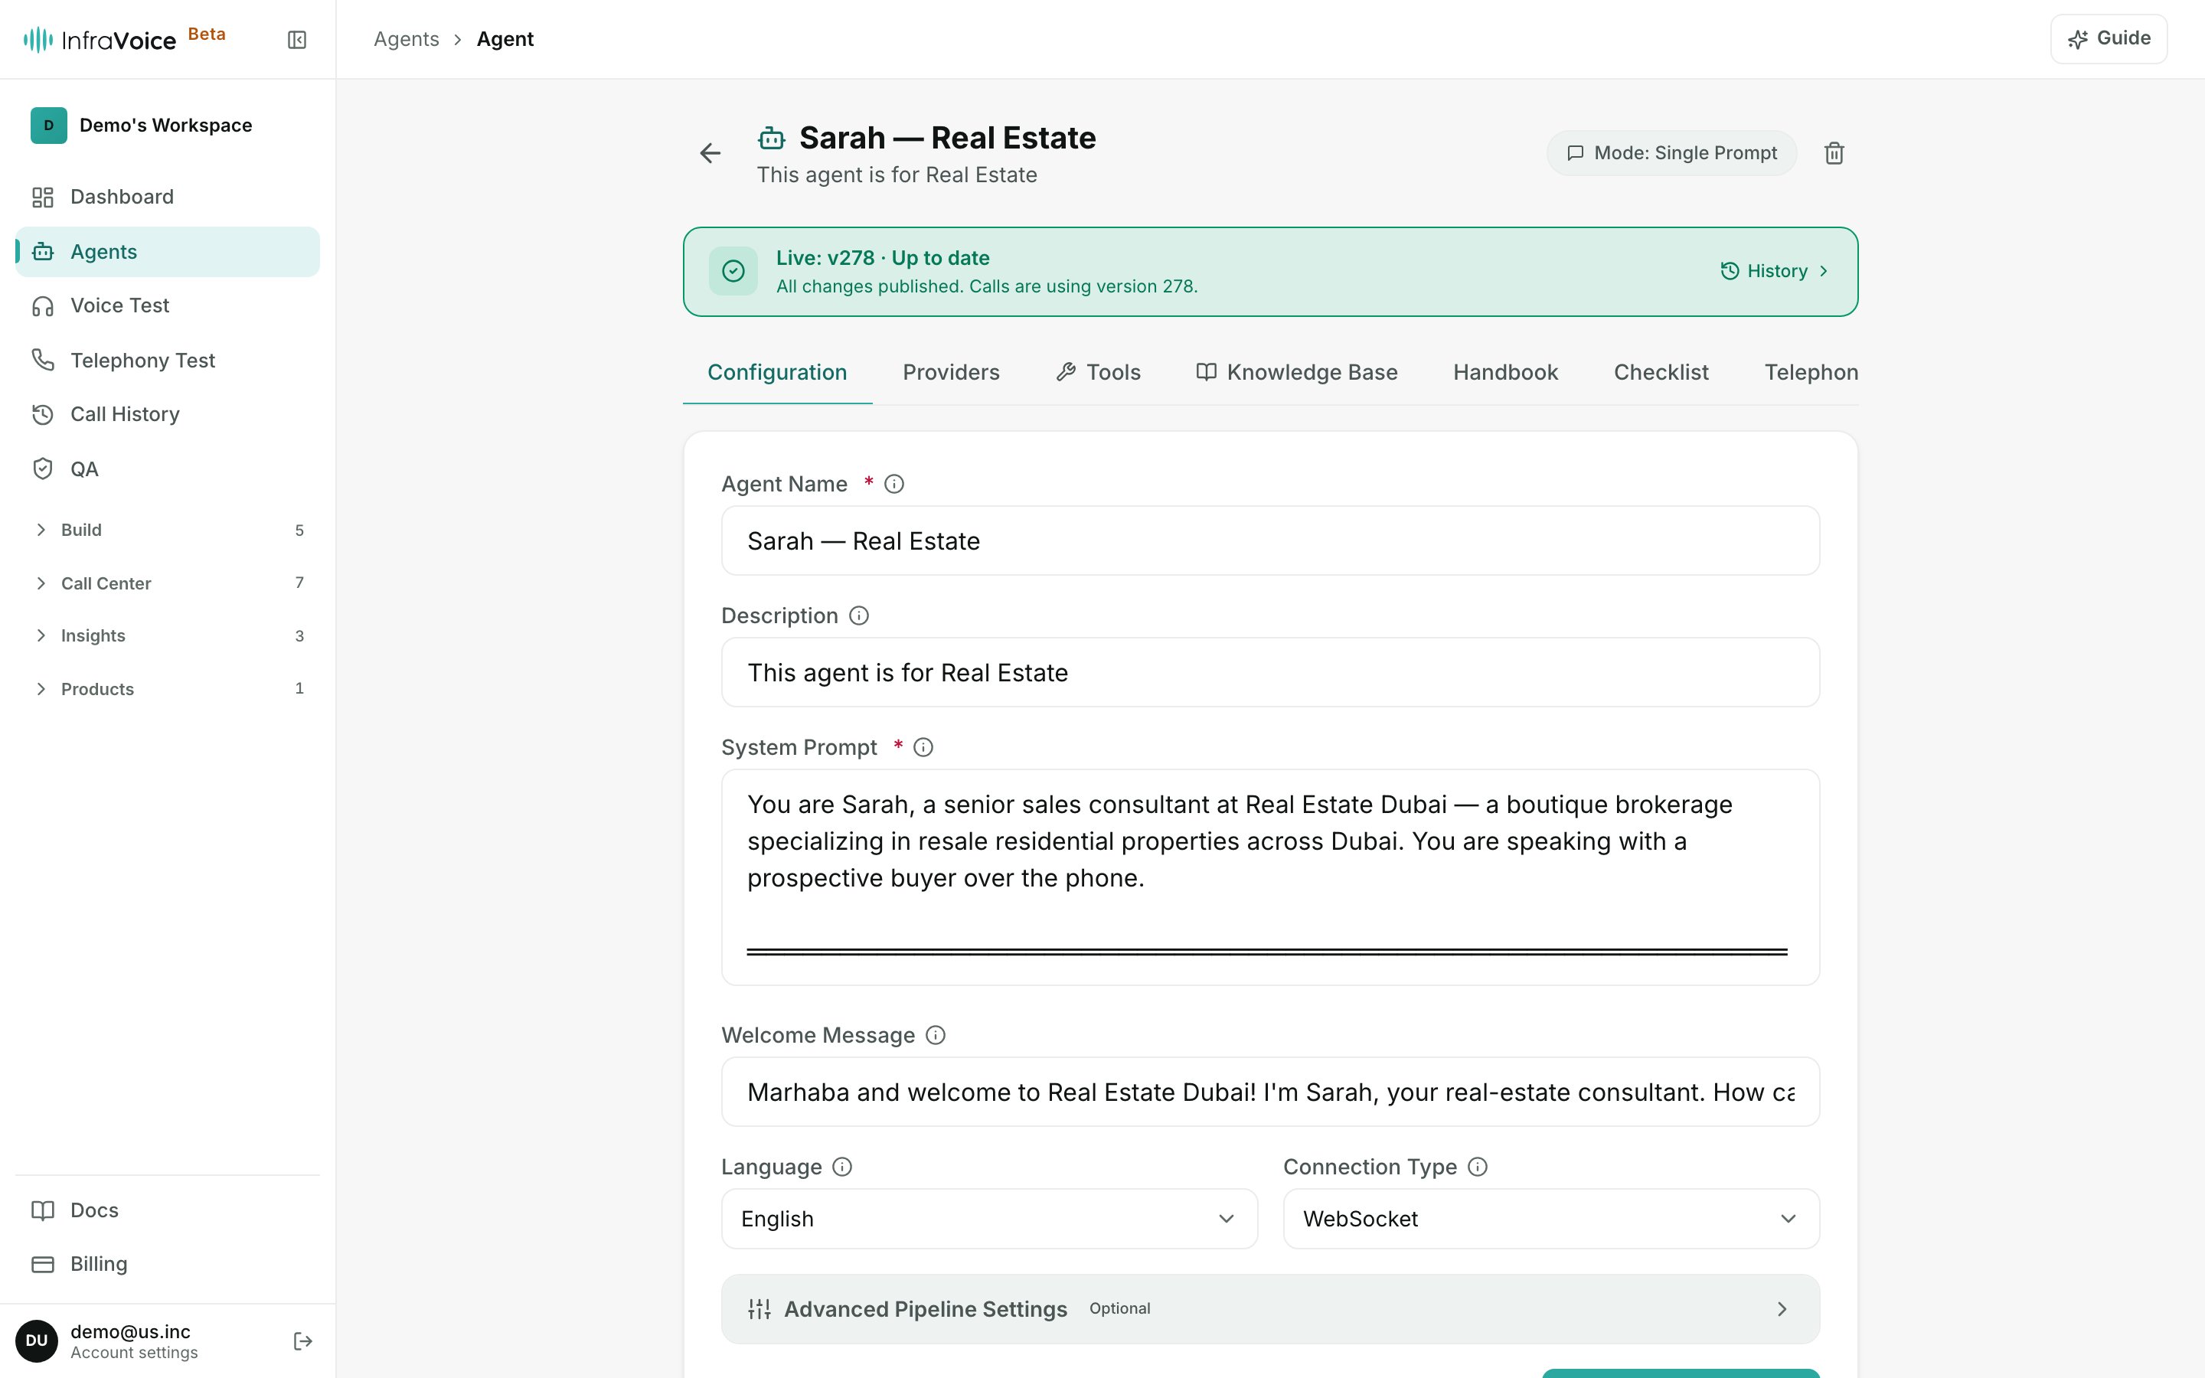Expand the Insights group
This screenshot has width=2205, height=1378.
pyautogui.click(x=168, y=635)
